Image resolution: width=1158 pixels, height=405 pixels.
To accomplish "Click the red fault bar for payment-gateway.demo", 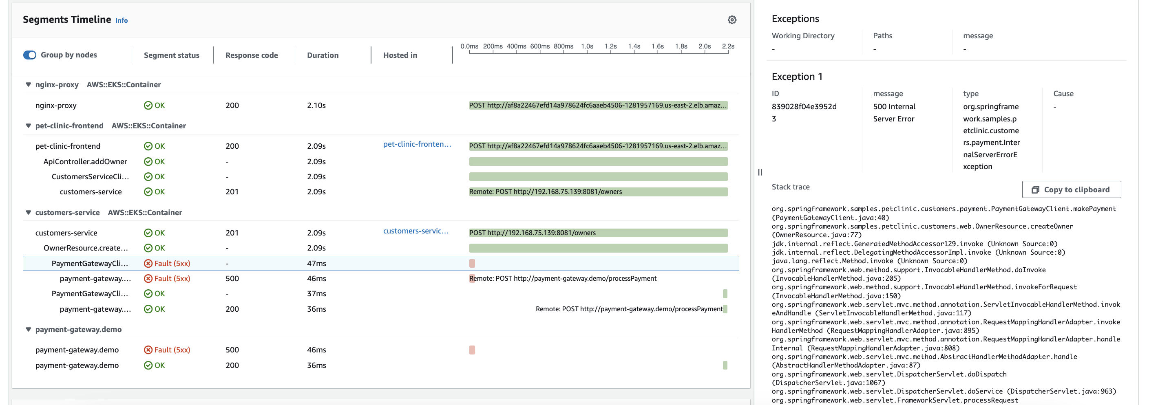I will coord(472,350).
